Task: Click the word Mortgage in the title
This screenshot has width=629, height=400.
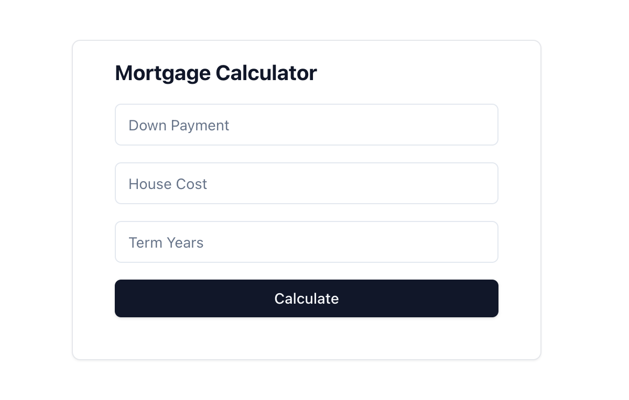Action: click(x=163, y=74)
